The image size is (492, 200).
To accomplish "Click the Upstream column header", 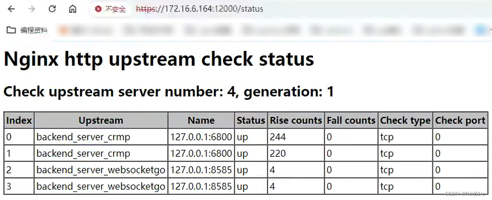I will (x=101, y=120).
